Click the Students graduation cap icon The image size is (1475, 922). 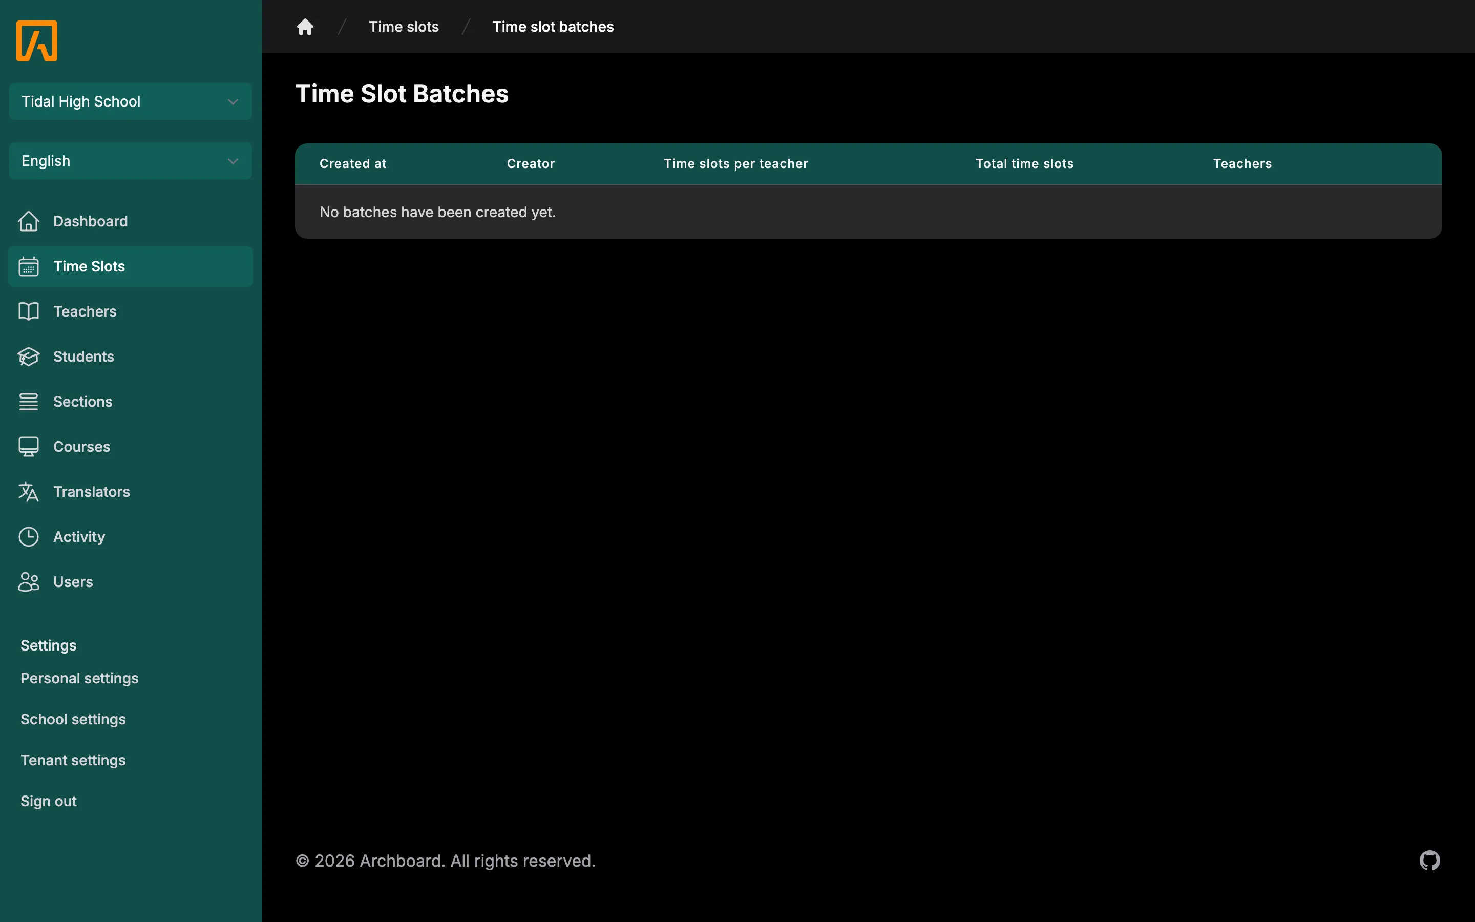(x=29, y=357)
